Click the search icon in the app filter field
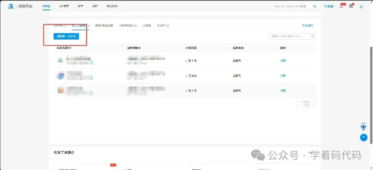 313,36
